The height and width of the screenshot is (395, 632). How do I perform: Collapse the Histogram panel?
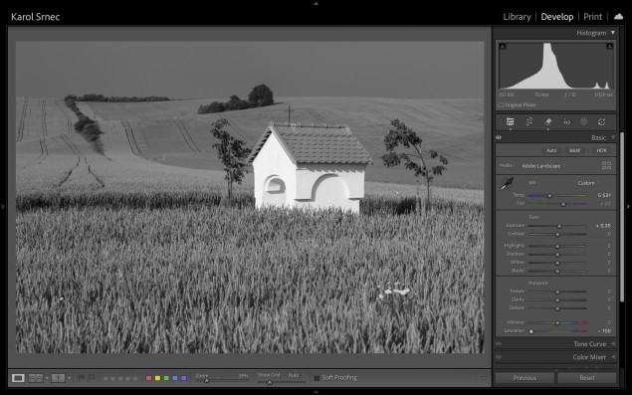click(613, 33)
